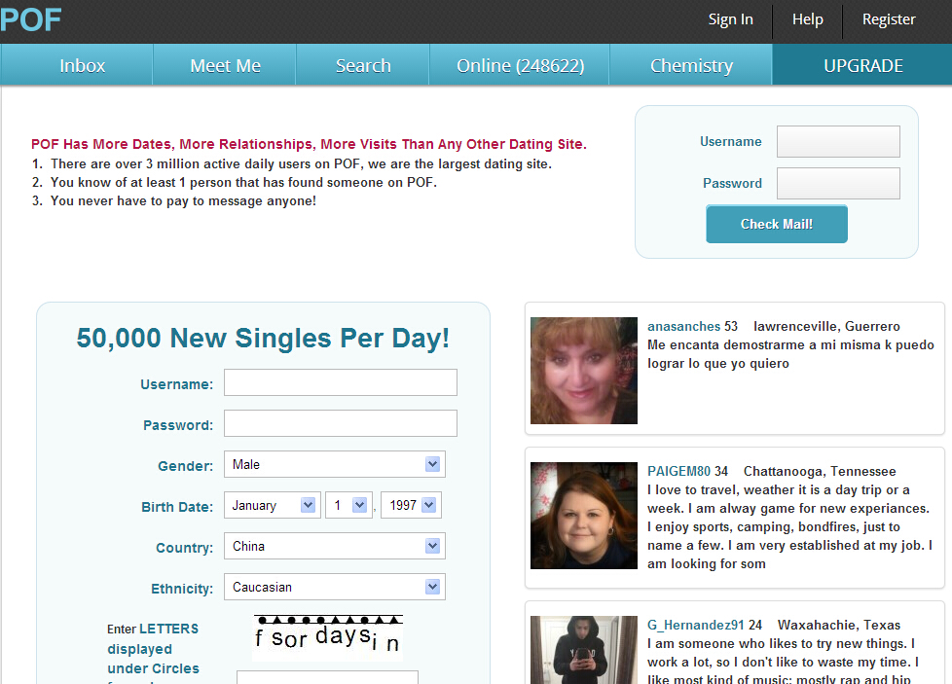
Task: Click the '50,000 New Singles Per Day!' heading
Action: coord(263,338)
